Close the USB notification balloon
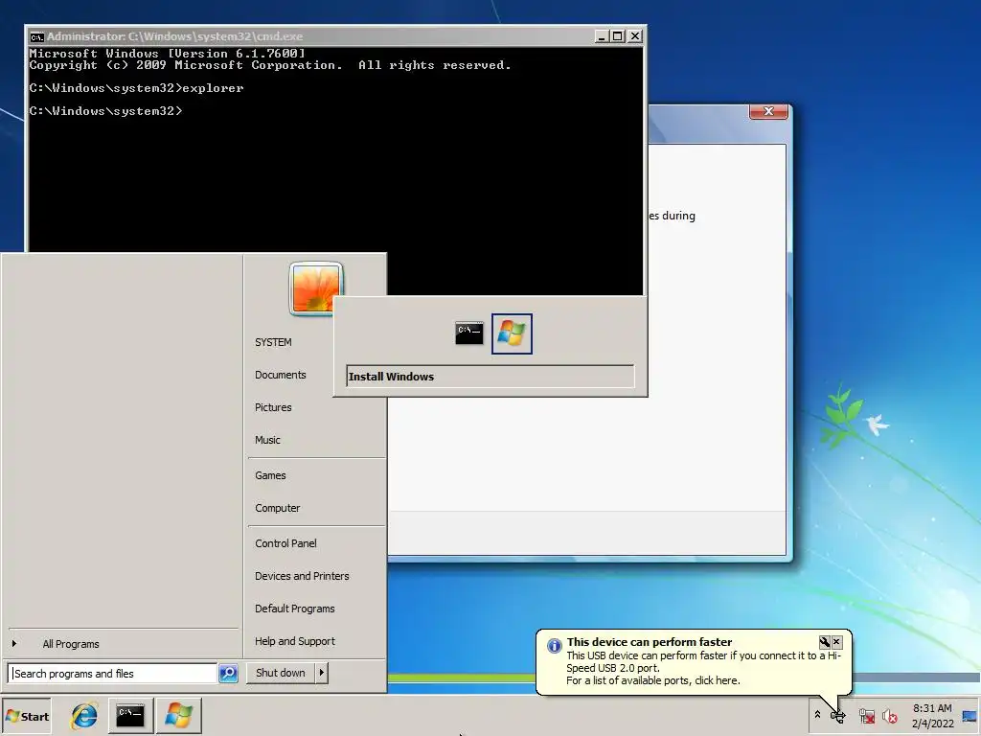The height and width of the screenshot is (736, 981). [836, 641]
